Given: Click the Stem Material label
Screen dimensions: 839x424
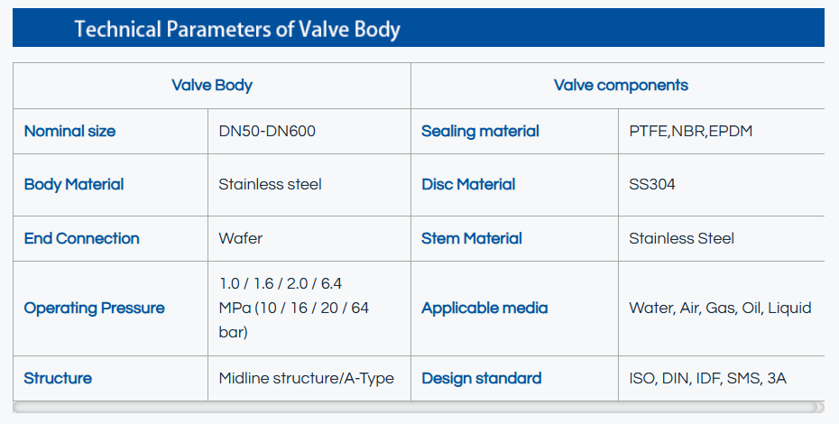Looking at the screenshot, I should 472,238.
